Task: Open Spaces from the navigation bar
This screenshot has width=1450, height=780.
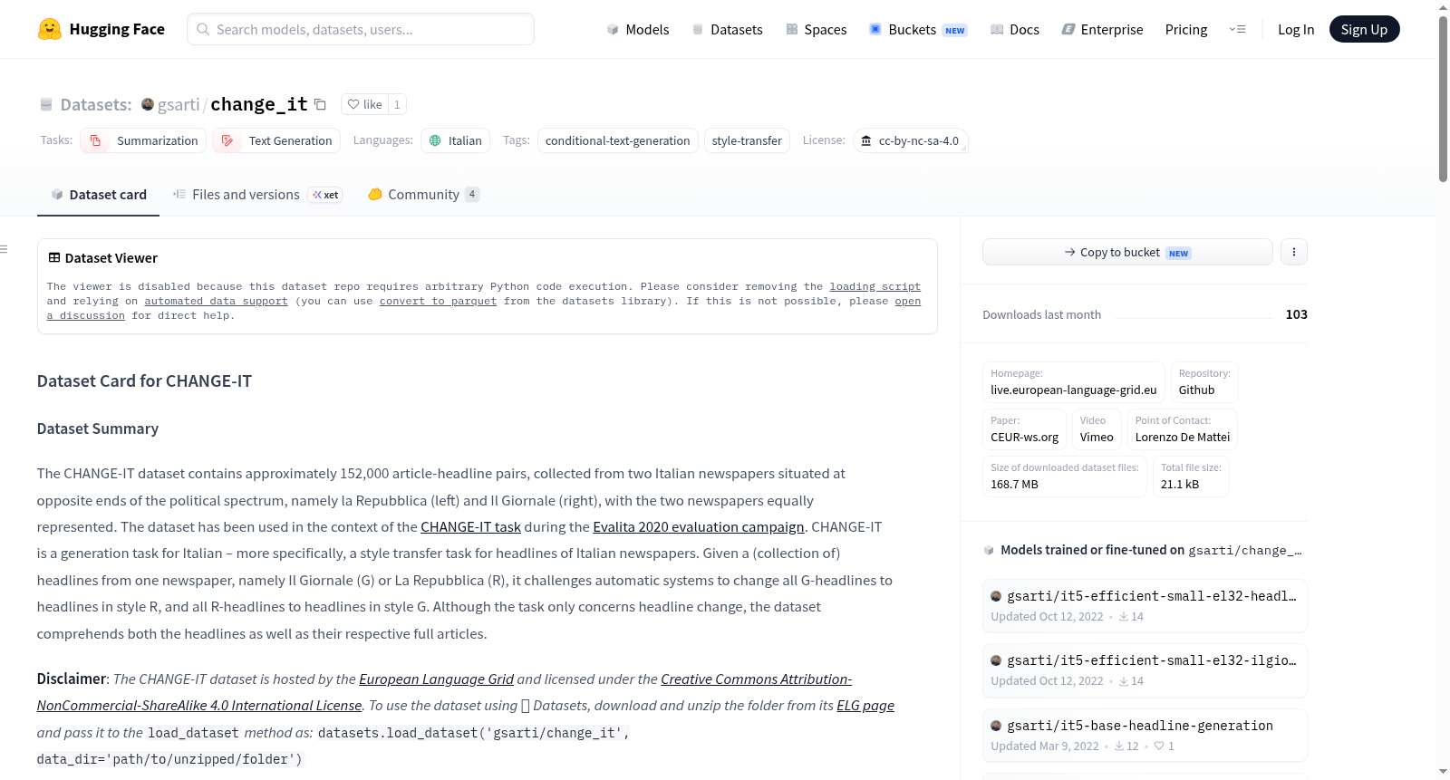Action: pos(817,29)
